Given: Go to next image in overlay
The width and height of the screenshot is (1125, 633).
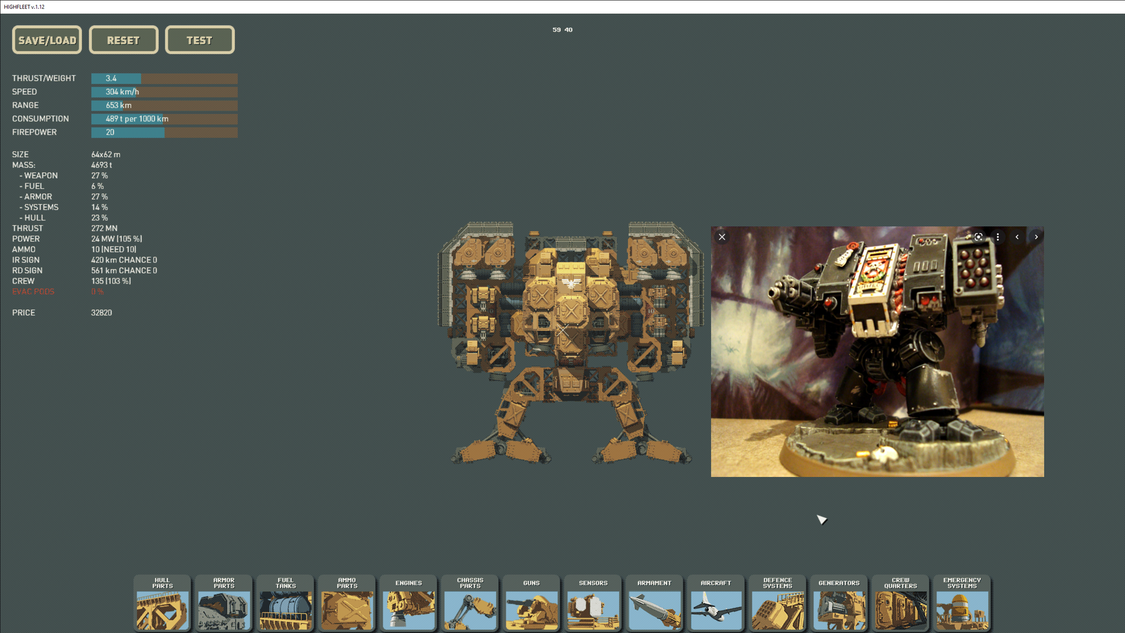Looking at the screenshot, I should pos(1036,237).
